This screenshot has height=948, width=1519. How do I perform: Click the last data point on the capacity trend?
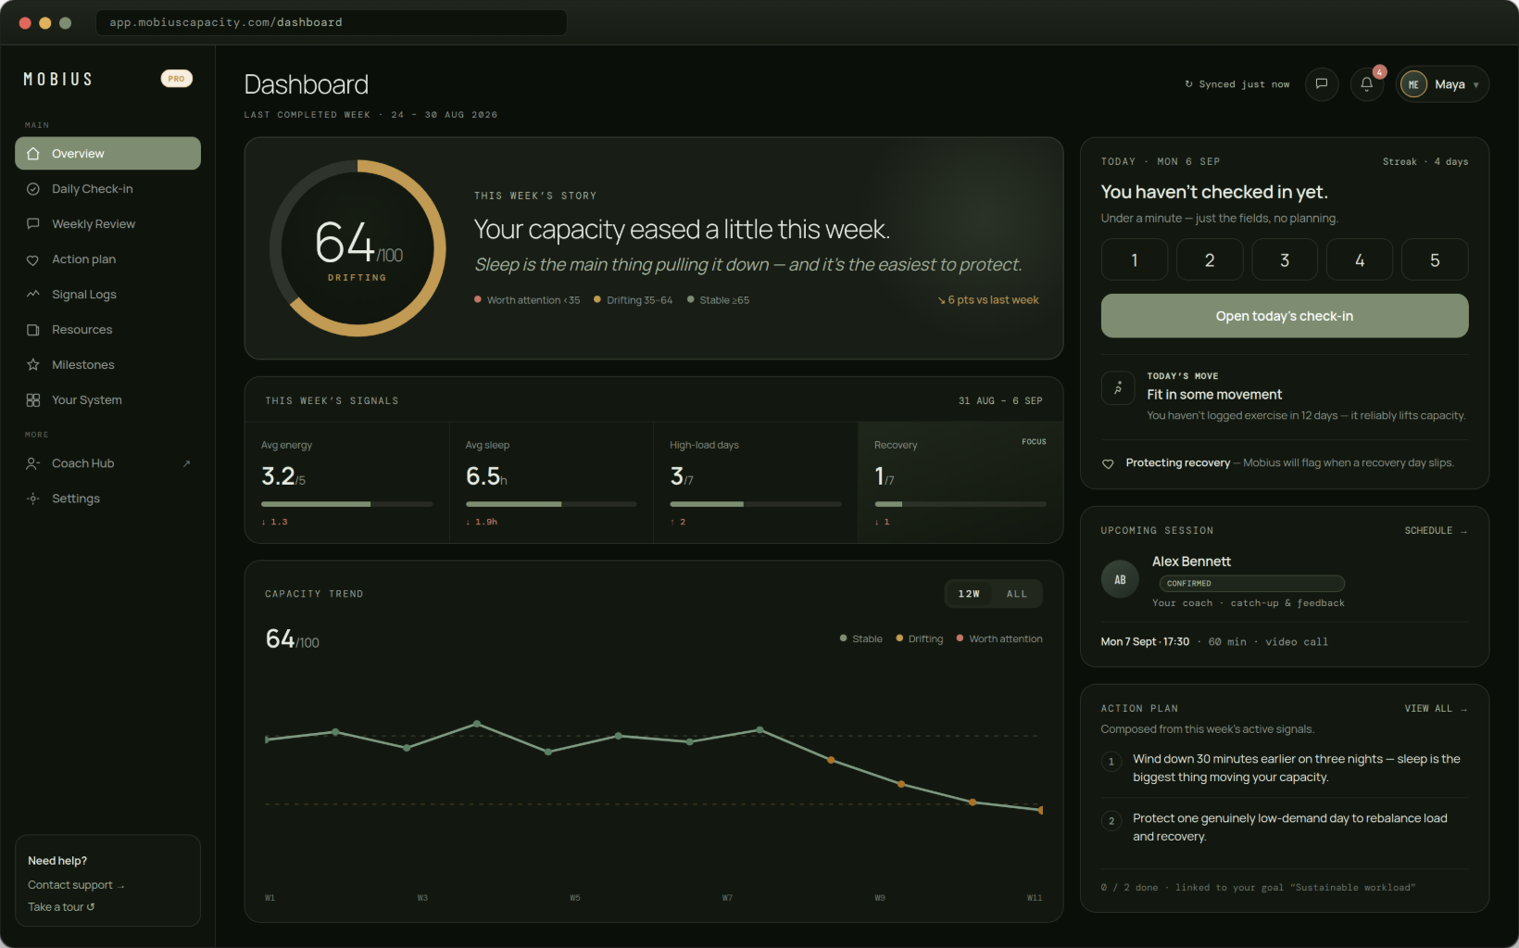[1041, 810]
